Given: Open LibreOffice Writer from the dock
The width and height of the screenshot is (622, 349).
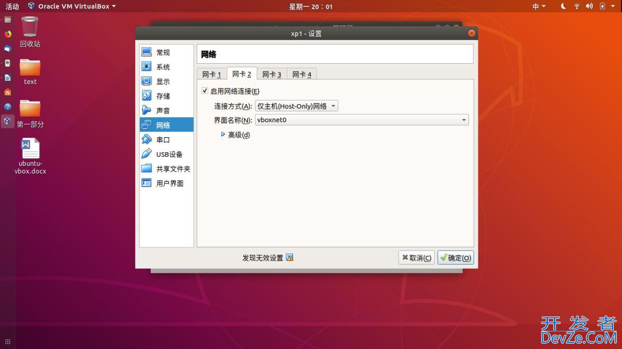Looking at the screenshot, I should [x=7, y=78].
